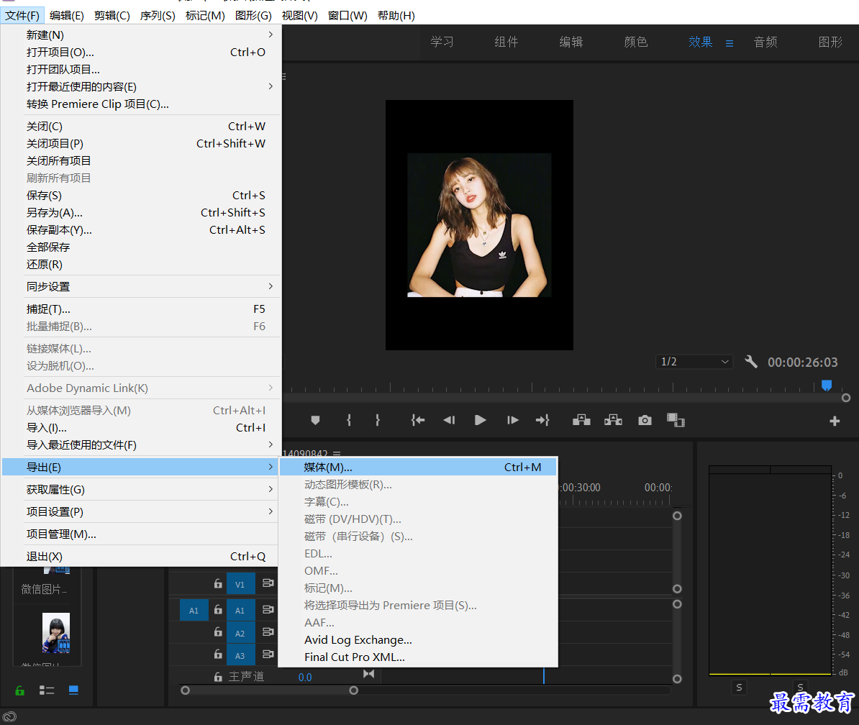Viewport: 859px width, 725px height.
Task: Click program monitor zoom scroll handle
Action: pos(846,398)
